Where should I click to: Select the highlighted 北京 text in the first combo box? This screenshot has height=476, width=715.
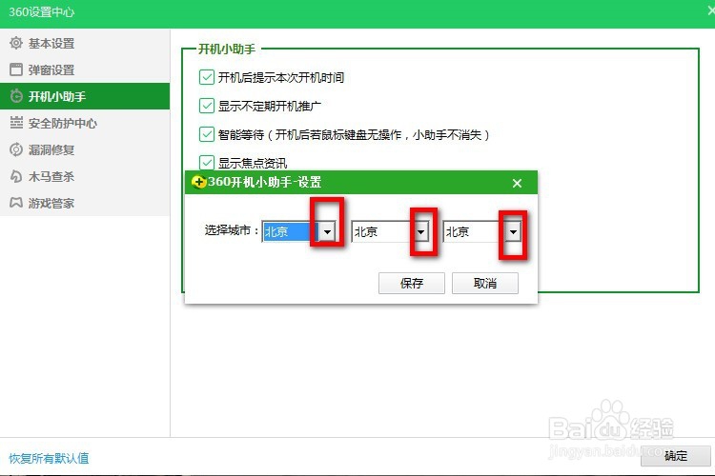click(276, 231)
